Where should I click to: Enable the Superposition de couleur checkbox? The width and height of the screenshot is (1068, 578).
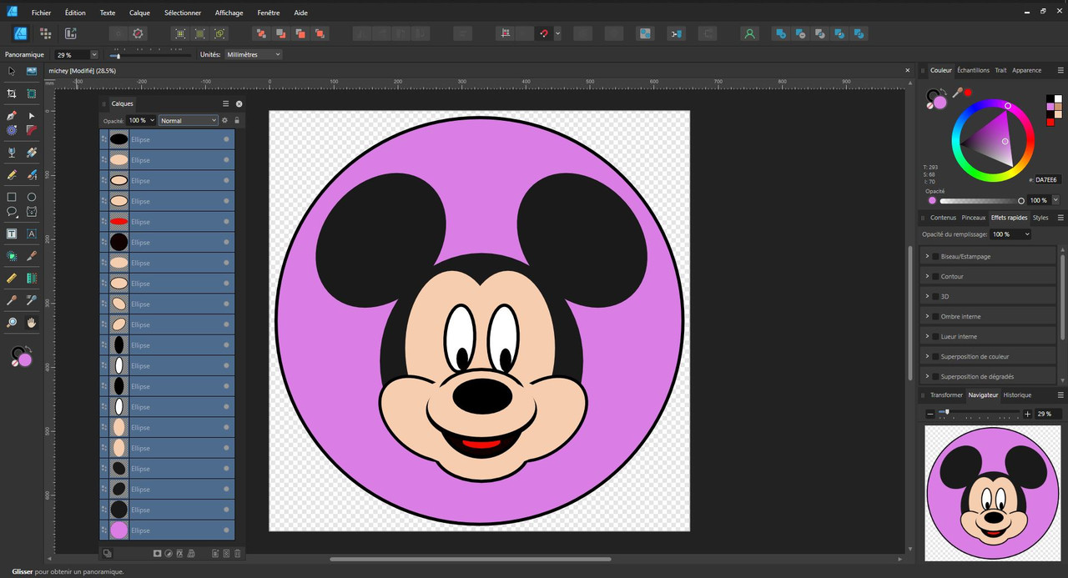[x=935, y=356]
